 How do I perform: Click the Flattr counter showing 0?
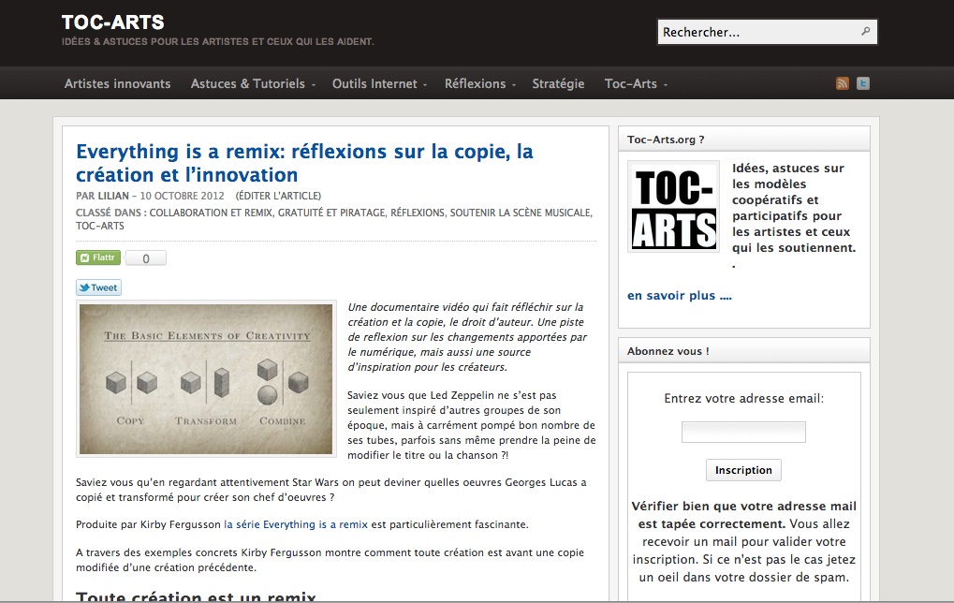coord(146,258)
